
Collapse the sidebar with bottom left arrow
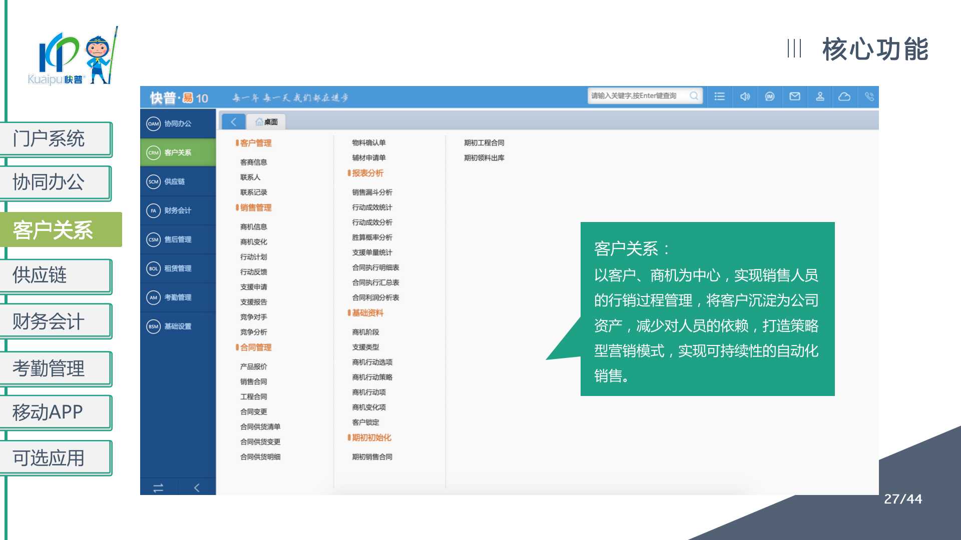197,487
